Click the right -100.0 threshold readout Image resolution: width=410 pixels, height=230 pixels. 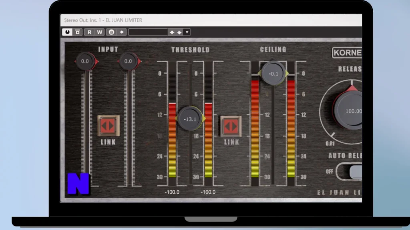coord(208,192)
